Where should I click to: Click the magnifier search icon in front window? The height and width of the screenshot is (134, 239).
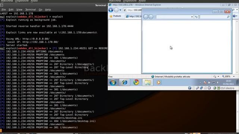[x=228, y=17]
